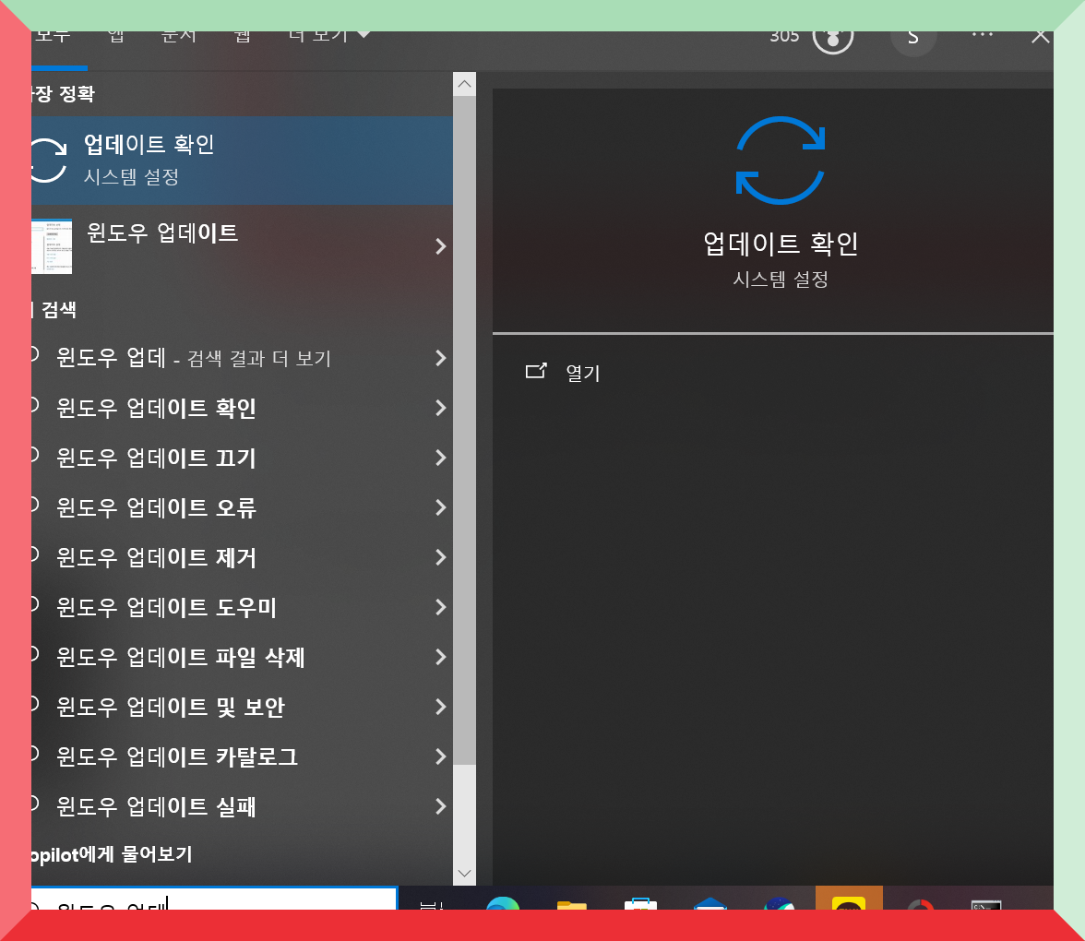Switch to the 앱 search tab

(x=116, y=37)
